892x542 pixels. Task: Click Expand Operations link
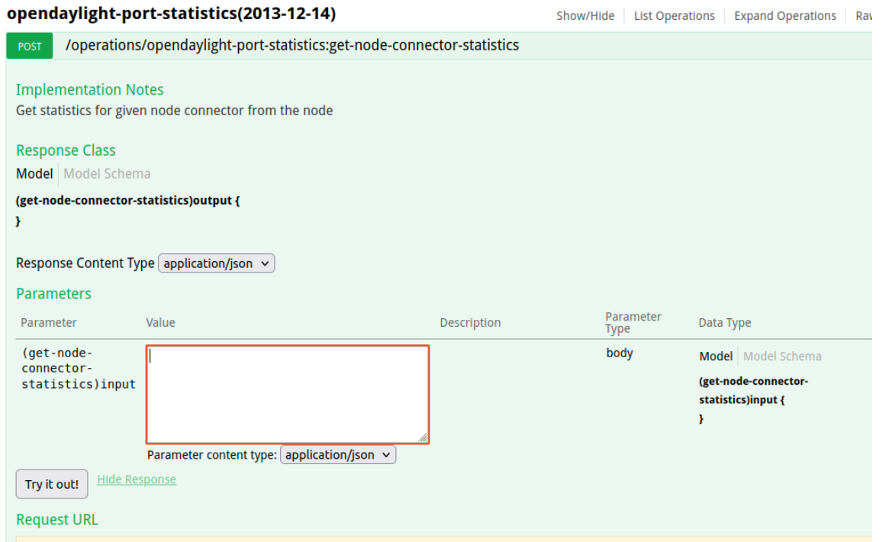(x=784, y=16)
